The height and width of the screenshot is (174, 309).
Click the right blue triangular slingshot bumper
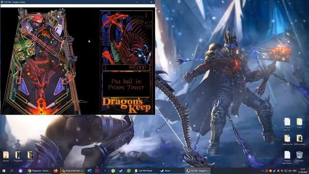pyautogui.click(x=59, y=87)
